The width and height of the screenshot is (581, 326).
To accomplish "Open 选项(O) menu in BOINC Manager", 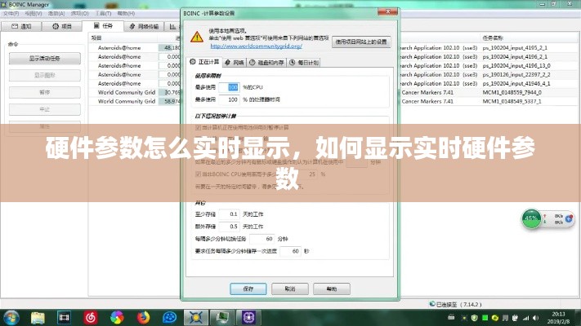I will 79,13.
